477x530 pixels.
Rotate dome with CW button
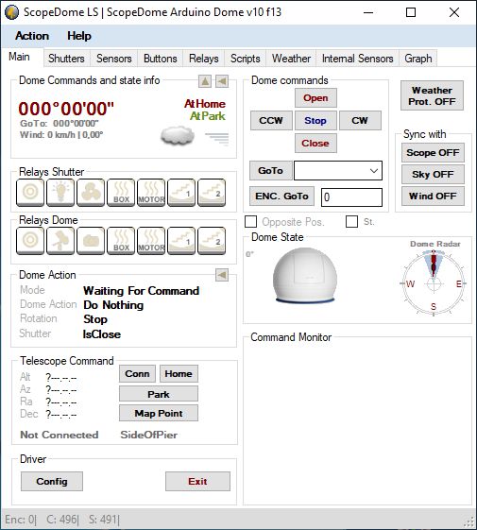pos(360,121)
